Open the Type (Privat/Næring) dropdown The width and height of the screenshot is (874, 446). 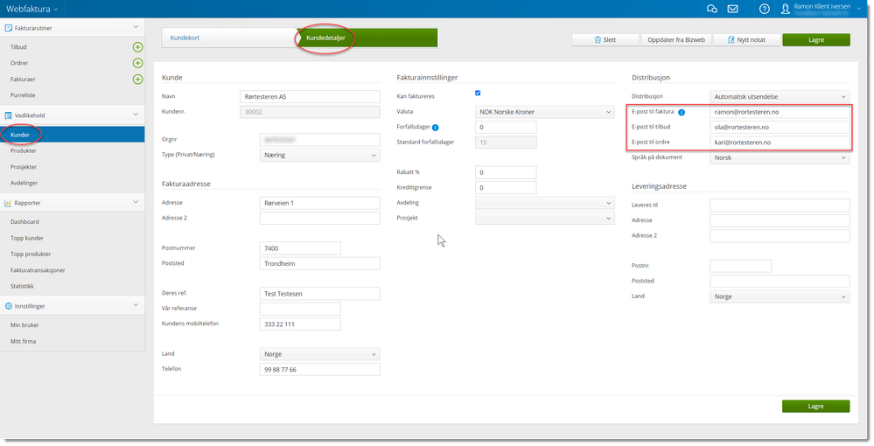[x=320, y=155]
